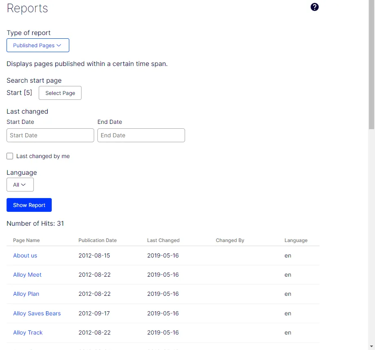
Task: Click the Start [5] page label
Action: (x=19, y=93)
